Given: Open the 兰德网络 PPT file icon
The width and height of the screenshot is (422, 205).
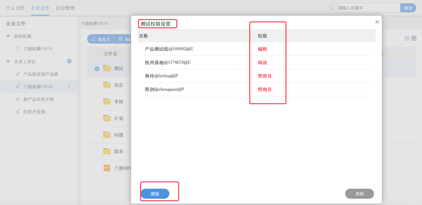Looking at the screenshot, I should pyautogui.click(x=107, y=168).
